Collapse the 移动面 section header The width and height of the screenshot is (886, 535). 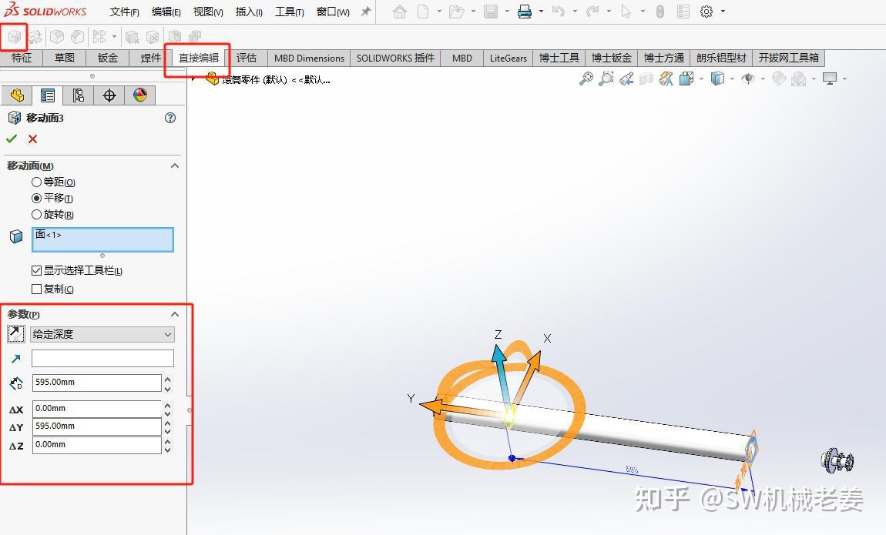175,166
